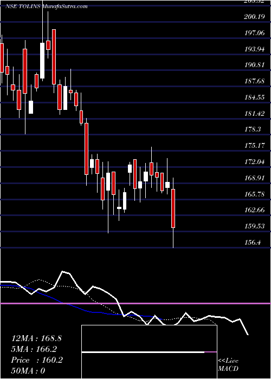Screen dimensions: 271x379
Task: Click the 190.81 price axis label
Action: [x=255, y=65]
